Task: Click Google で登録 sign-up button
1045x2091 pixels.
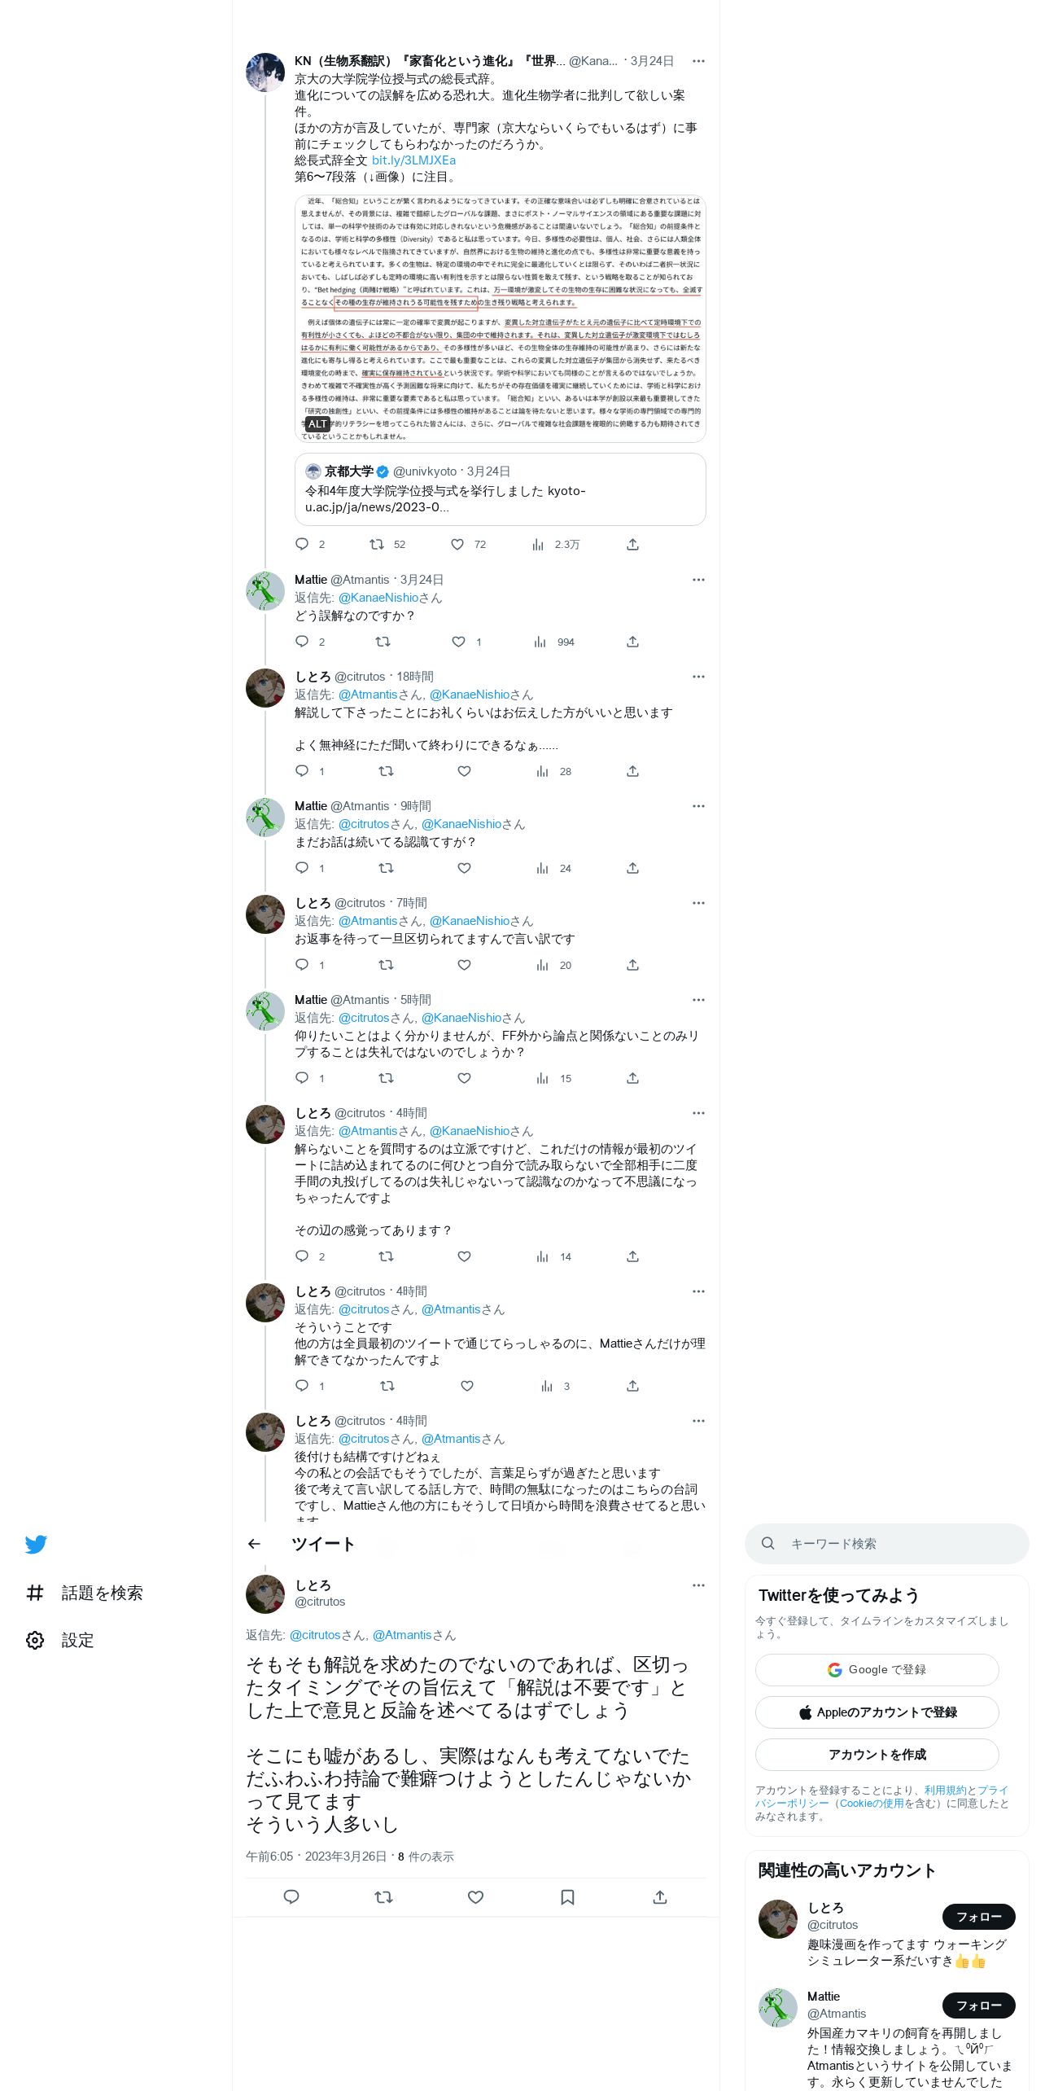Action: 877,1670
